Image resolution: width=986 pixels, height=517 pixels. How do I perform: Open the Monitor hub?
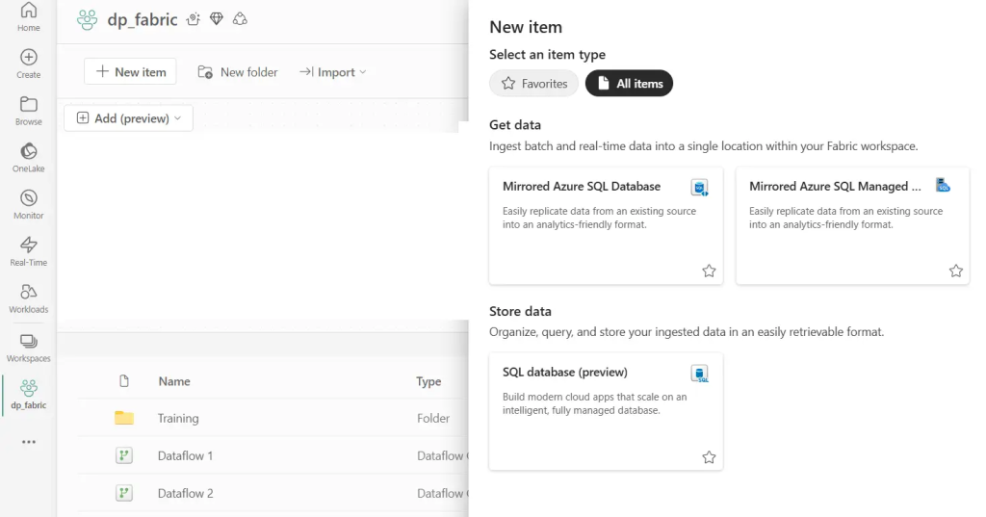click(28, 205)
